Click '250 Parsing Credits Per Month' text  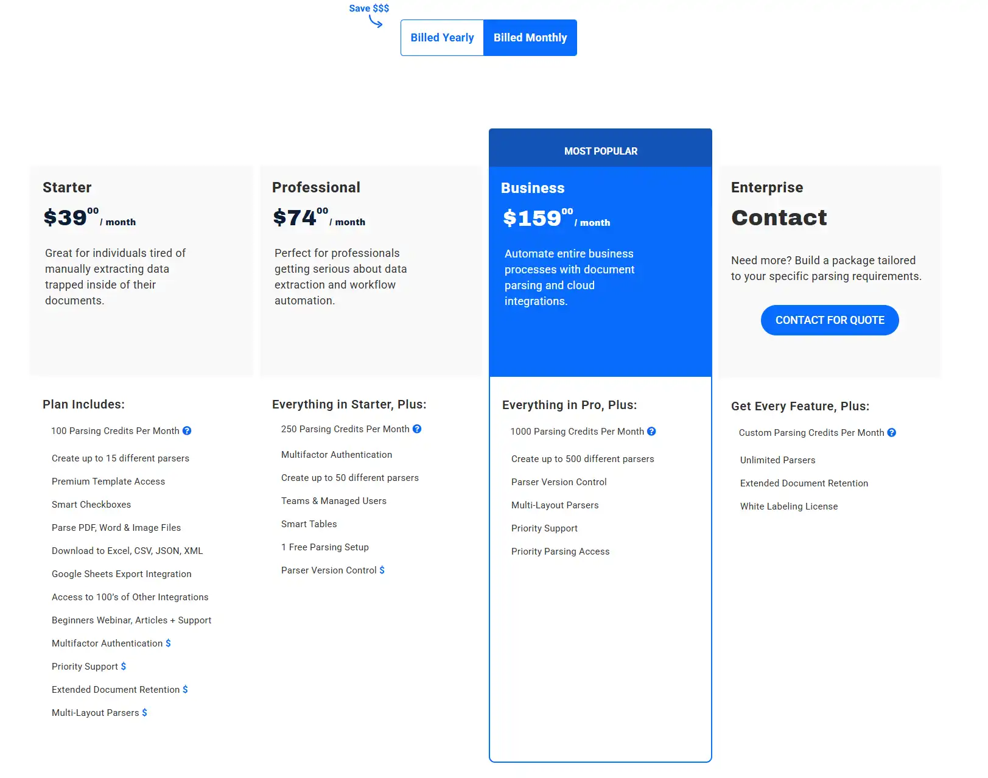pos(345,429)
